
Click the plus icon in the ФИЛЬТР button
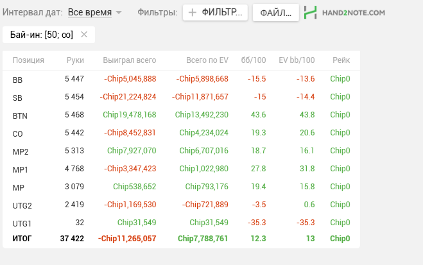193,12
